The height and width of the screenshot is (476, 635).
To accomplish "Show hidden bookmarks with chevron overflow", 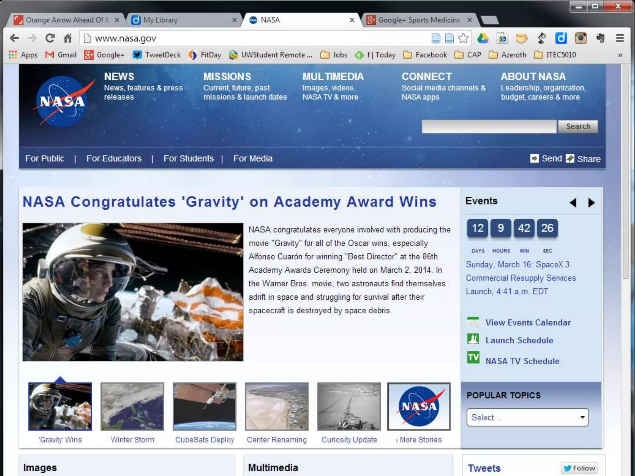I will tap(620, 55).
